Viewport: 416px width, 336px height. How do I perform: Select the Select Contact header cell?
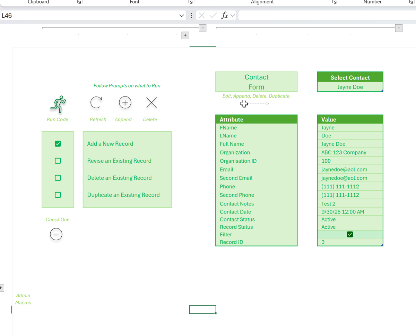350,77
